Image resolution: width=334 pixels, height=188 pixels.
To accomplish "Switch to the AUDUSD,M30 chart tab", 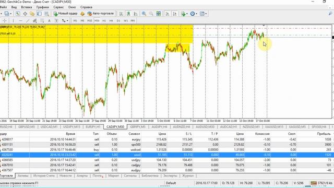I will tap(205, 126).
